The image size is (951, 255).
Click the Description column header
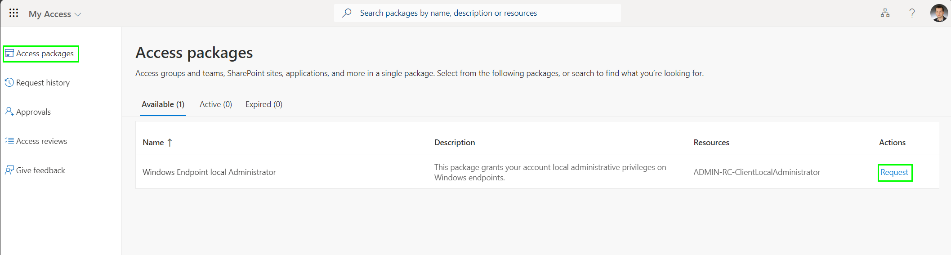(455, 143)
